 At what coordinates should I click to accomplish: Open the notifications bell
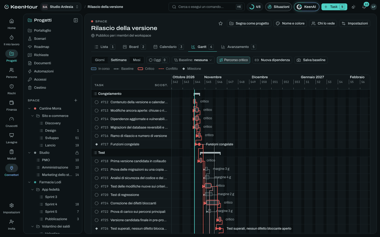364,7
